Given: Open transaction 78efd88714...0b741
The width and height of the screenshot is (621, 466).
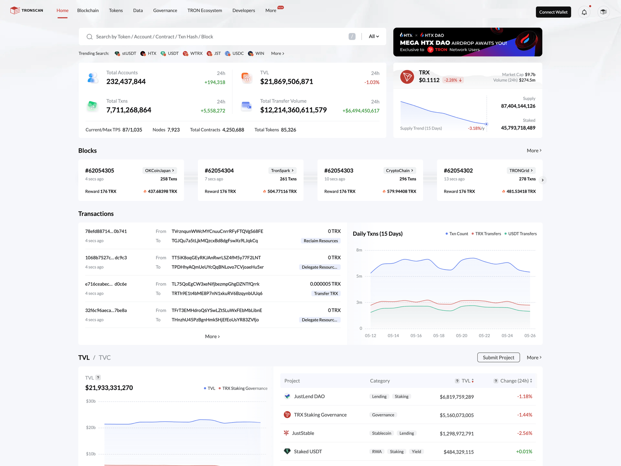Looking at the screenshot, I should tap(106, 231).
